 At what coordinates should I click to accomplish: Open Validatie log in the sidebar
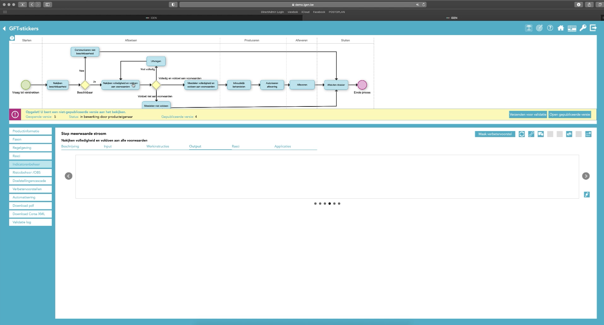(30, 222)
